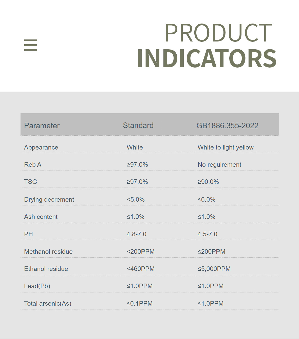Select the 'Ethanol residue' row label

pyautogui.click(x=46, y=269)
